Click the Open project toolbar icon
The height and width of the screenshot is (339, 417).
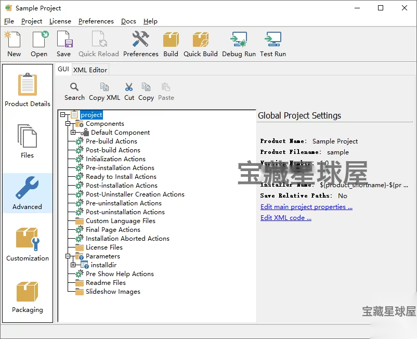(40, 40)
